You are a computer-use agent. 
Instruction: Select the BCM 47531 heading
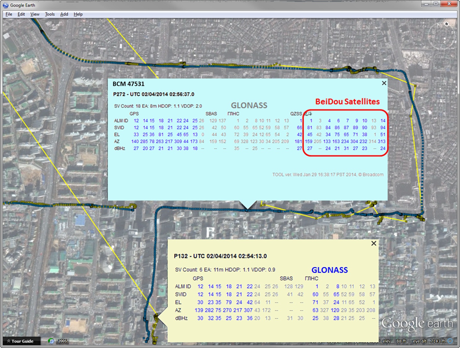coord(128,84)
